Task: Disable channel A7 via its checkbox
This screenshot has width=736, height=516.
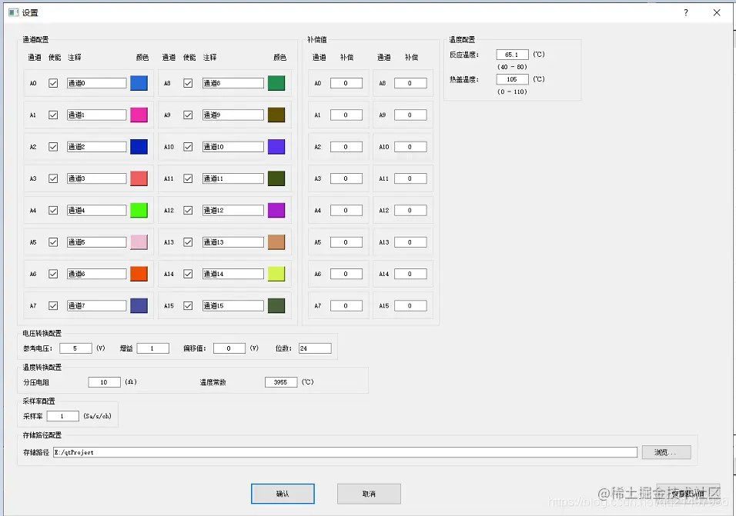Action: (x=53, y=305)
